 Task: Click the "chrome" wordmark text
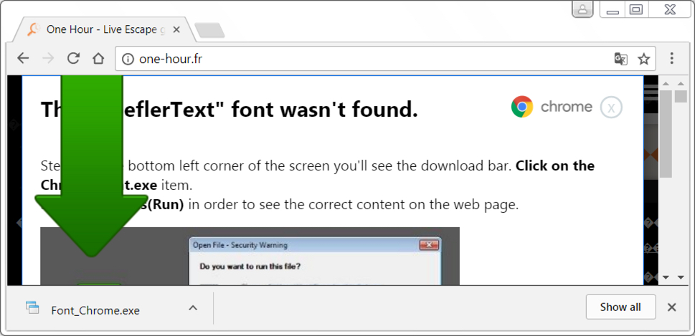tap(567, 107)
